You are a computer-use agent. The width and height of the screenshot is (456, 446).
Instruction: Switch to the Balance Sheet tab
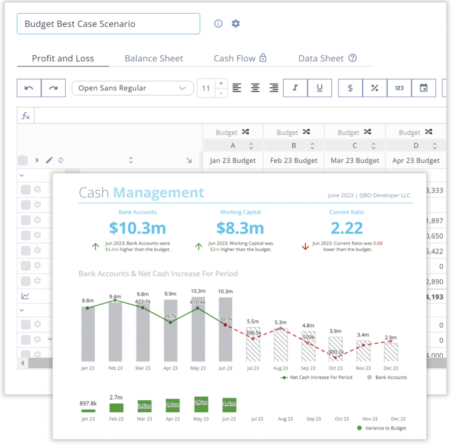pyautogui.click(x=154, y=58)
